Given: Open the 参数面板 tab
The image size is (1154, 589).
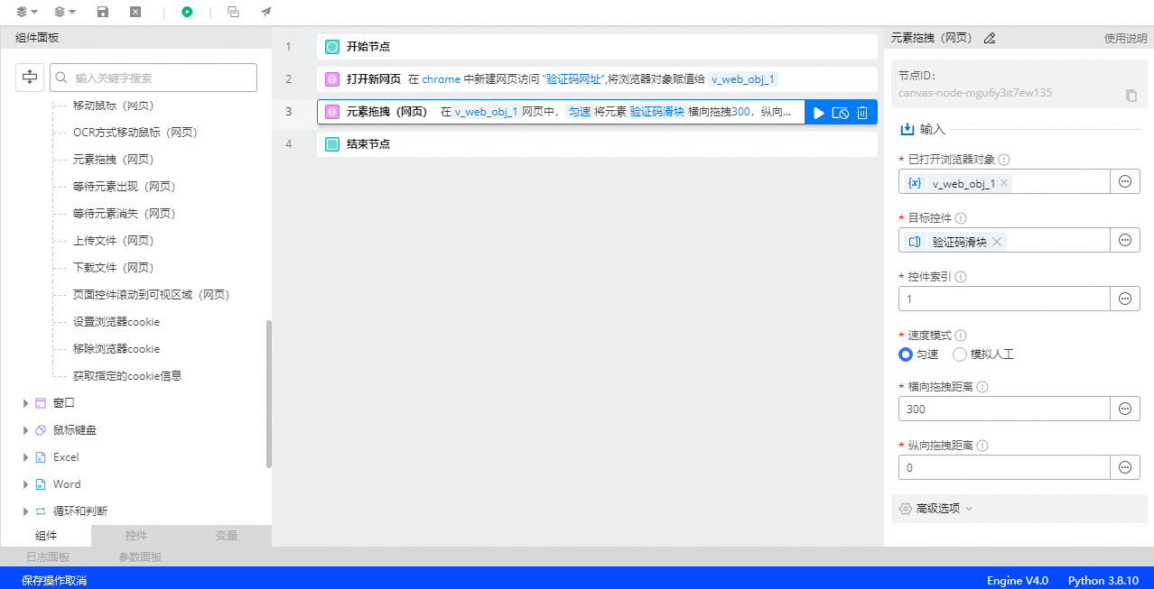Looking at the screenshot, I should pyautogui.click(x=140, y=557).
